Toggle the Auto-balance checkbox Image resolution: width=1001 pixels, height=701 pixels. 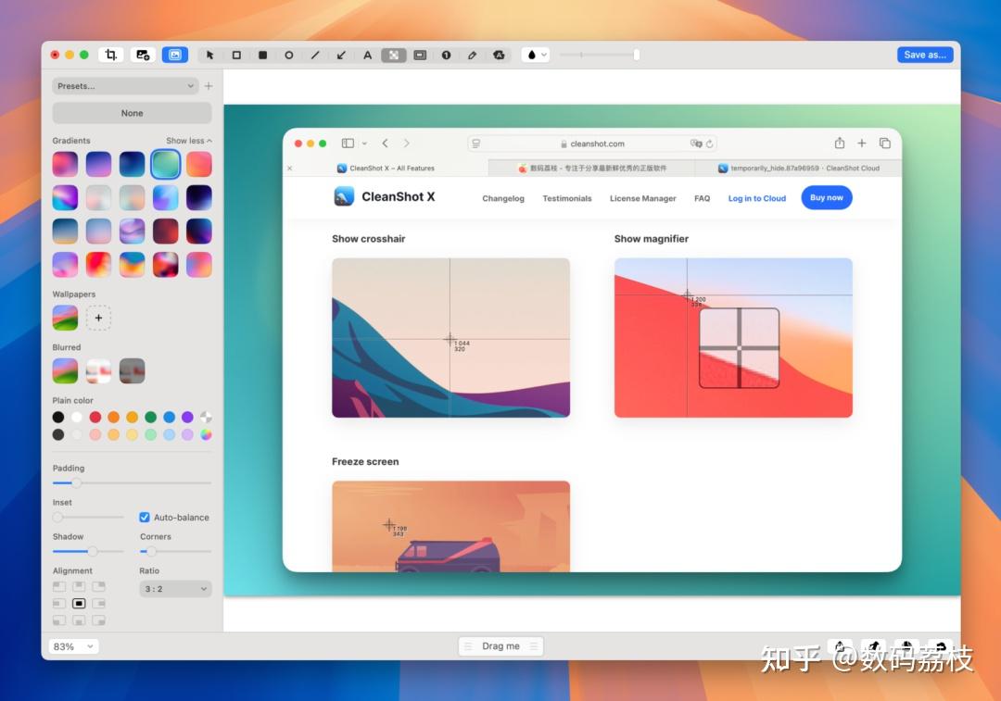(145, 518)
